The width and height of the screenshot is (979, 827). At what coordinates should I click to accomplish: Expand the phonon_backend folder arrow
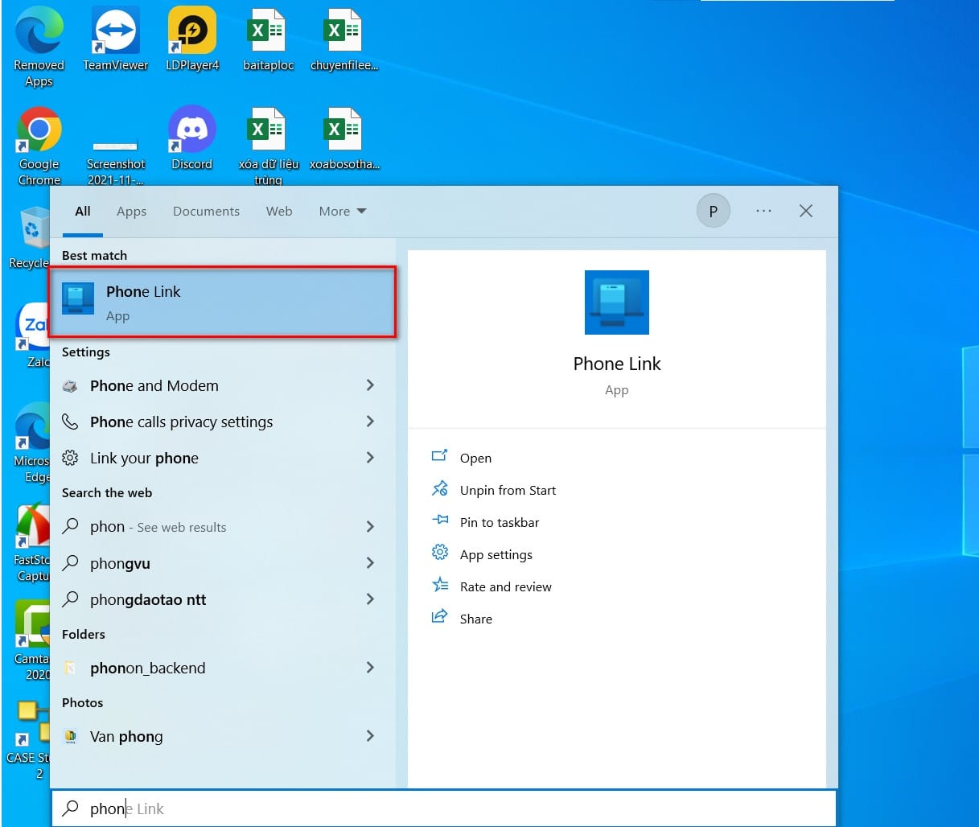click(370, 668)
